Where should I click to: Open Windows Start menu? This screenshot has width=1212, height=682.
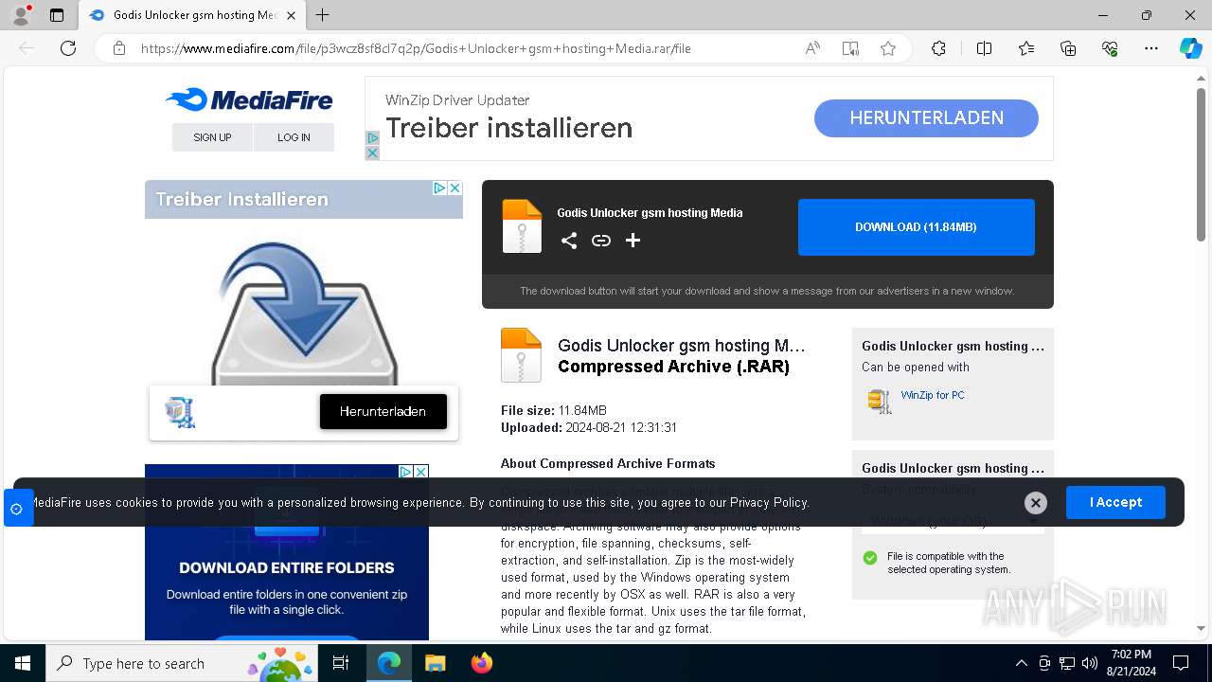[23, 663]
